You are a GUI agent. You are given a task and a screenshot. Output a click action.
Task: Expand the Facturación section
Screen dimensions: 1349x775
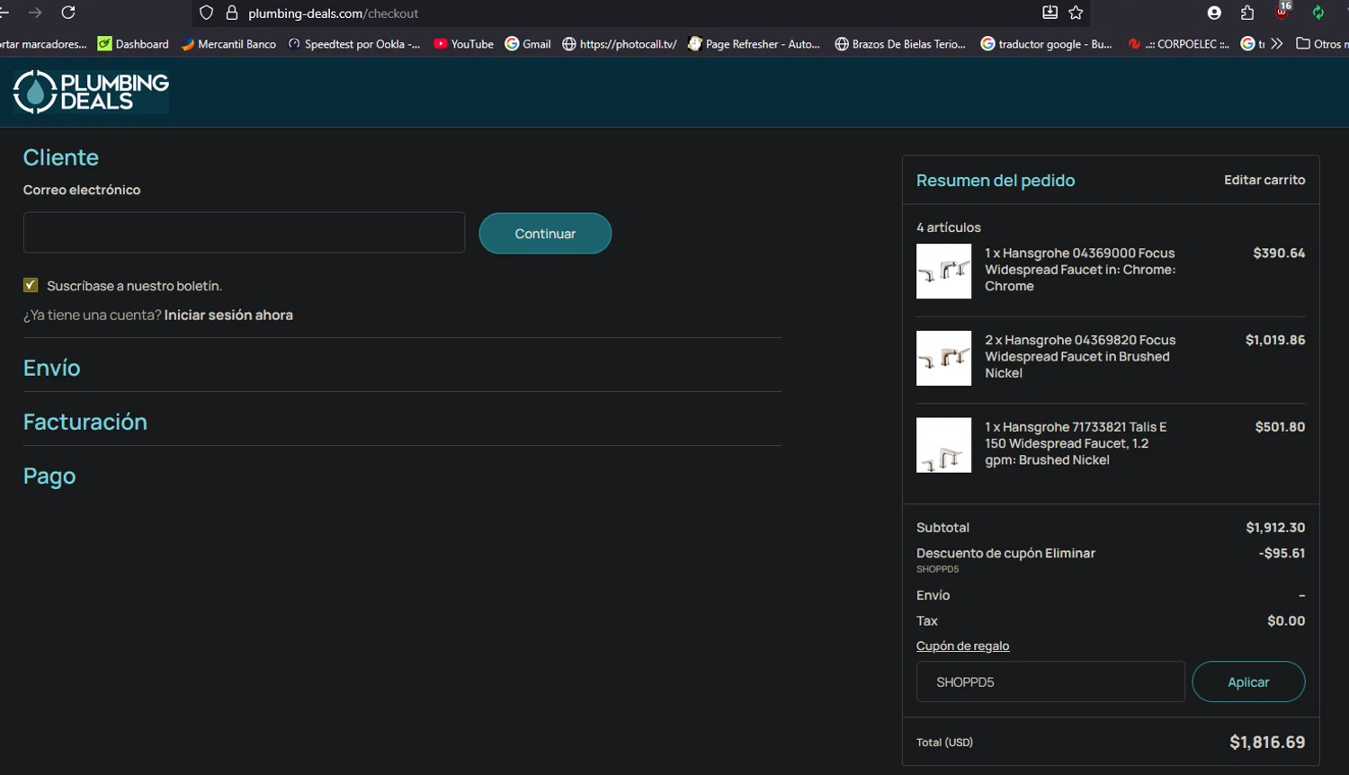pos(85,421)
